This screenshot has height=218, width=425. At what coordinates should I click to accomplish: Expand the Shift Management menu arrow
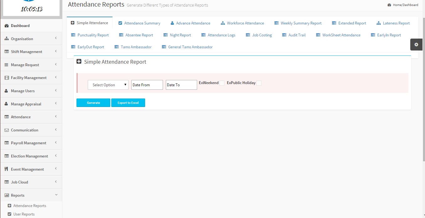click(56, 51)
